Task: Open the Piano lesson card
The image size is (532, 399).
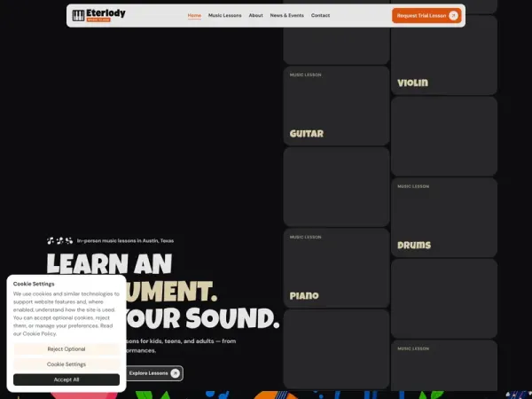Action: [x=336, y=268]
